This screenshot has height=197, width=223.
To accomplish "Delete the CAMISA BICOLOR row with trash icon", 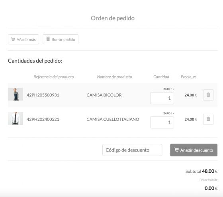I will pyautogui.click(x=208, y=95).
